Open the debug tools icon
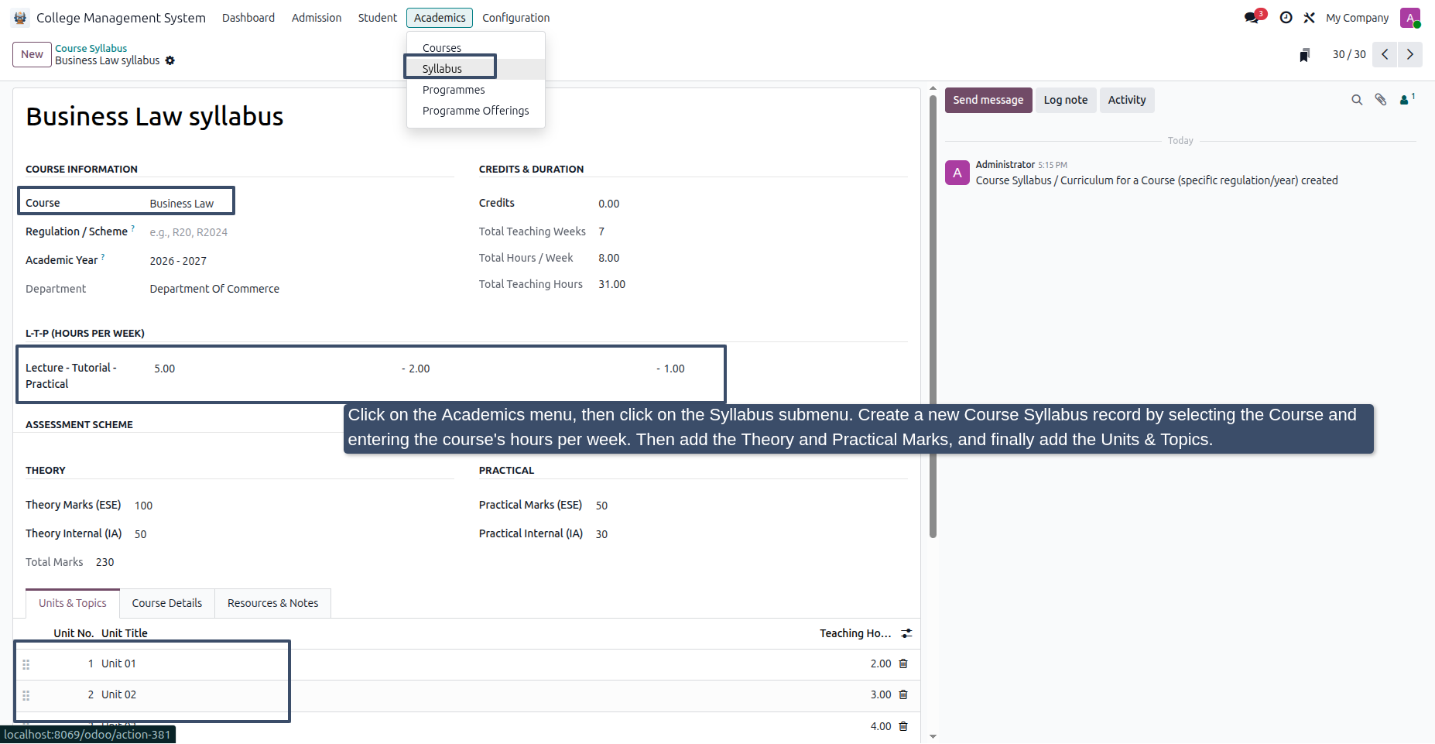 (1309, 17)
